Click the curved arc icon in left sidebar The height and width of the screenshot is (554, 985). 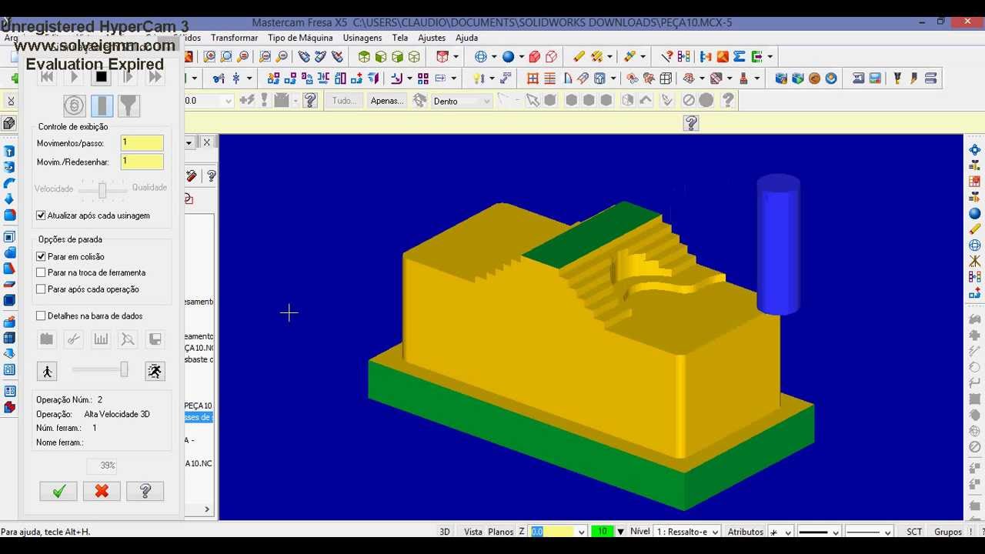[x=9, y=183]
